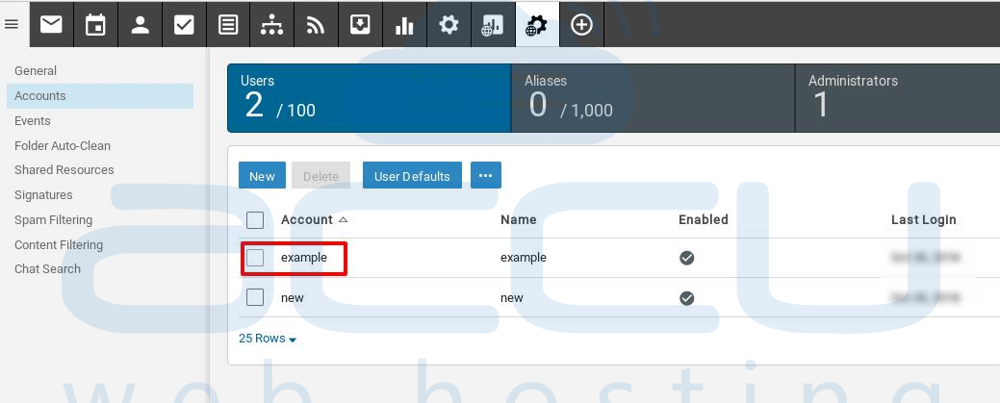Open the Calendar section
1000x403 pixels.
[95, 24]
